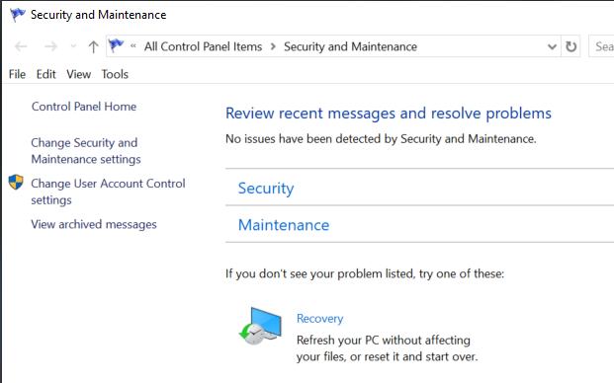Click the UAC shield icon in sidebar
Screen dimensions: 614x383
pos(16,182)
